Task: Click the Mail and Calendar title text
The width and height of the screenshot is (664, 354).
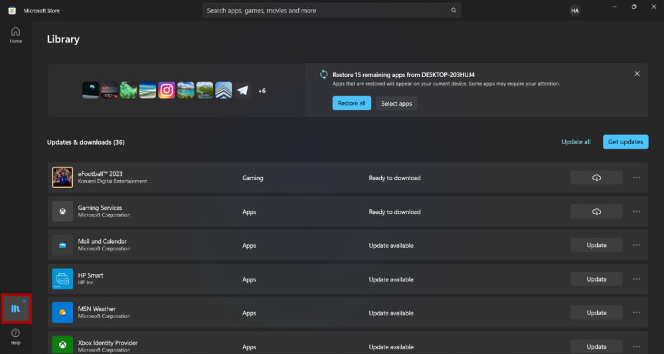Action: (x=102, y=241)
